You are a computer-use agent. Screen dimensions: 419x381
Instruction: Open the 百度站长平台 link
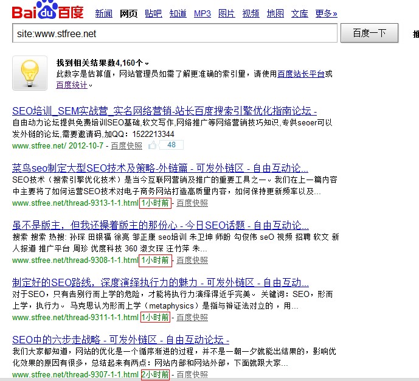301,74
